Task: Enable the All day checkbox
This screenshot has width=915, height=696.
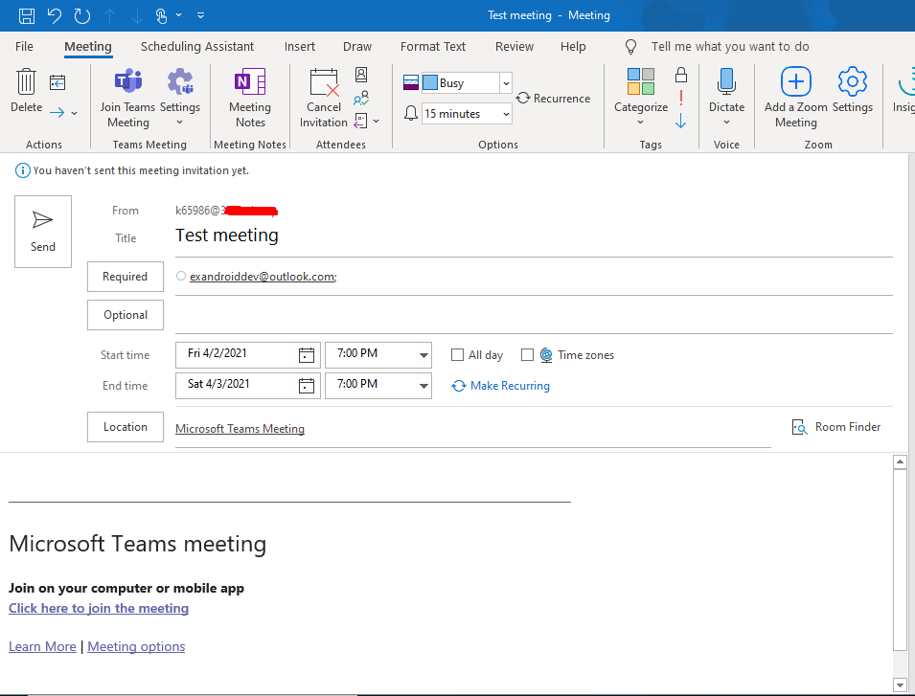Action: (x=458, y=354)
